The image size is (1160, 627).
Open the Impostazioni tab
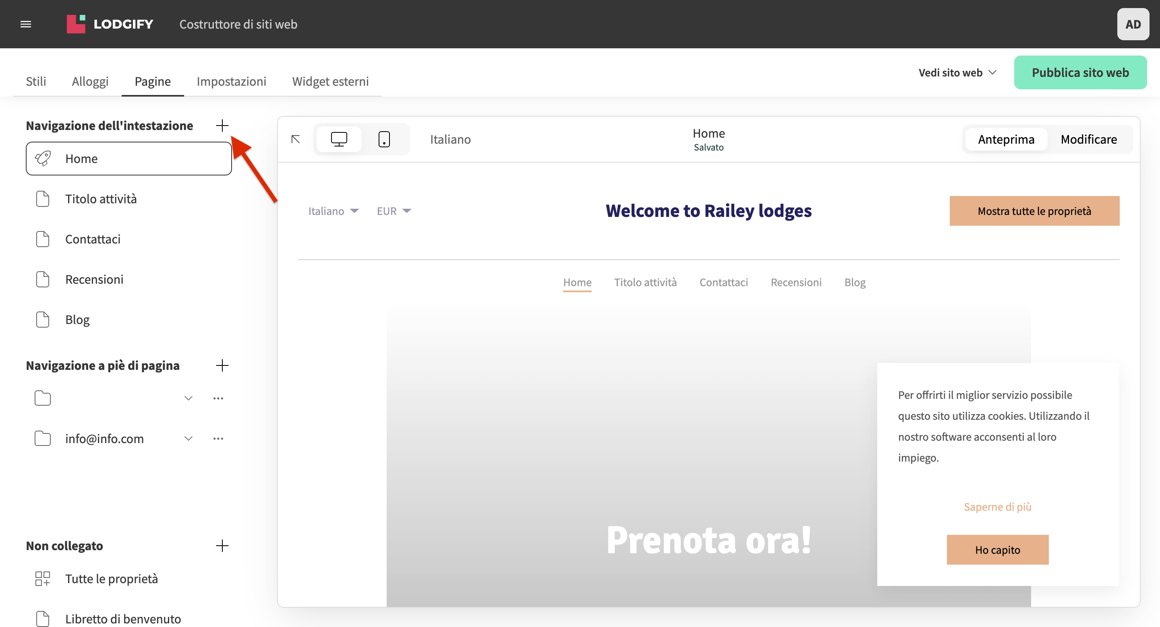(x=232, y=81)
